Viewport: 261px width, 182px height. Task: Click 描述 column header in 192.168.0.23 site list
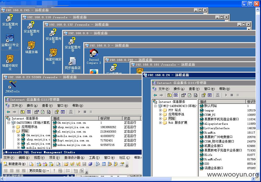75,118
